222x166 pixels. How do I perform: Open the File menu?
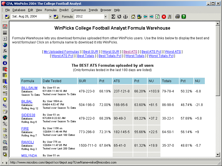point(7,10)
